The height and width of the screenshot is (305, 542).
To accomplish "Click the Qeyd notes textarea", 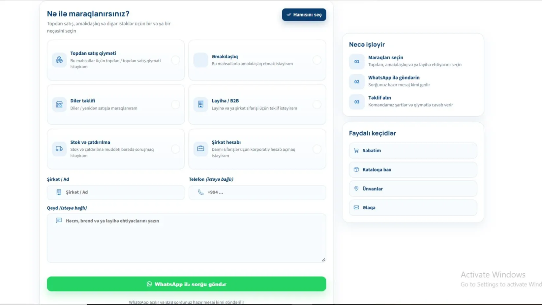I will [x=187, y=238].
